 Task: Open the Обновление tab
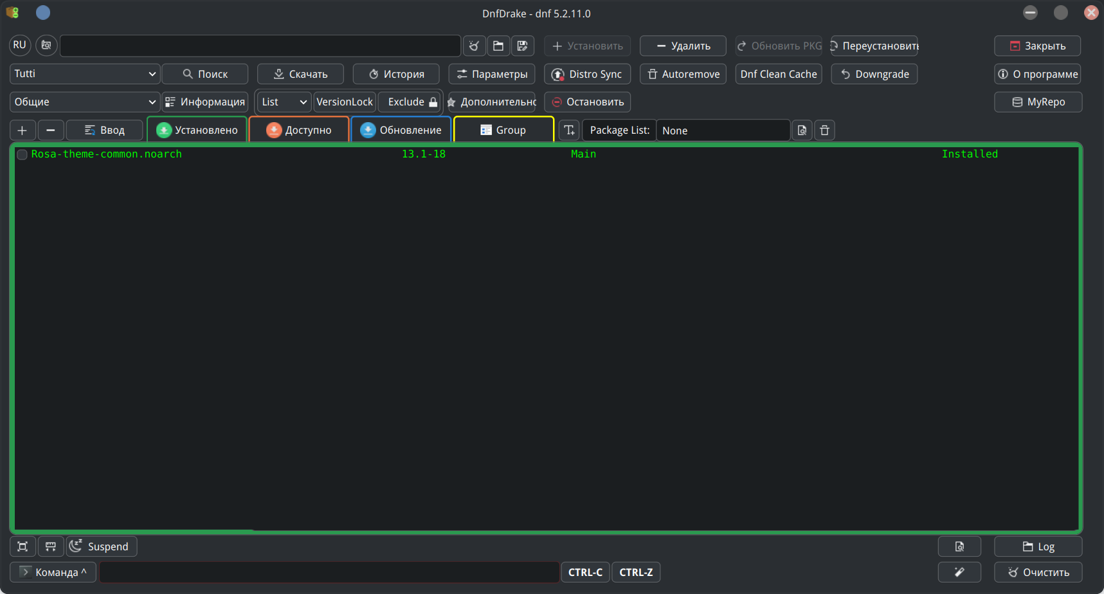pyautogui.click(x=401, y=130)
